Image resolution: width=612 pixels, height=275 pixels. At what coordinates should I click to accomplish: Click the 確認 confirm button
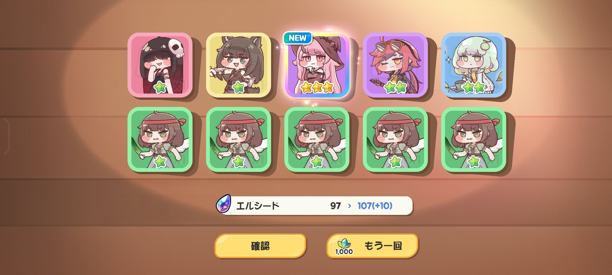[260, 246]
